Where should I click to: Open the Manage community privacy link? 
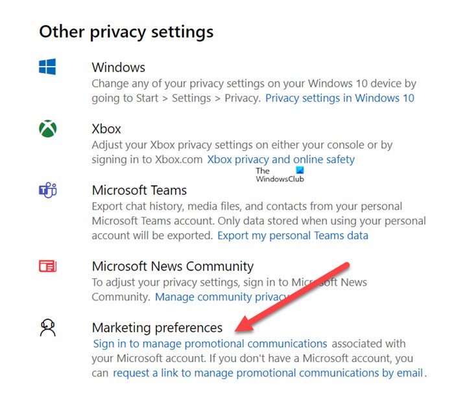222,297
